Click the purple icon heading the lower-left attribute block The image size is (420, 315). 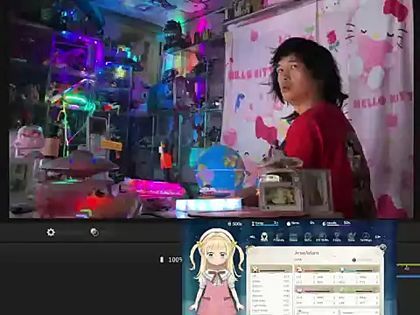[299, 290]
